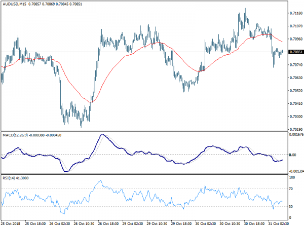Click the AUDUSD,M15 chart title text
Viewport: 304px width, 228px height.
point(15,4)
